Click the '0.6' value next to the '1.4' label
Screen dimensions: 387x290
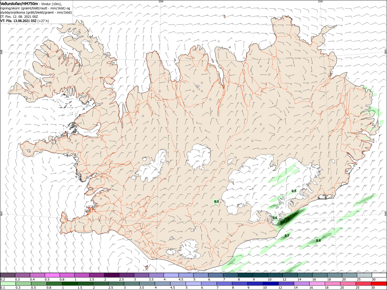[275, 218]
